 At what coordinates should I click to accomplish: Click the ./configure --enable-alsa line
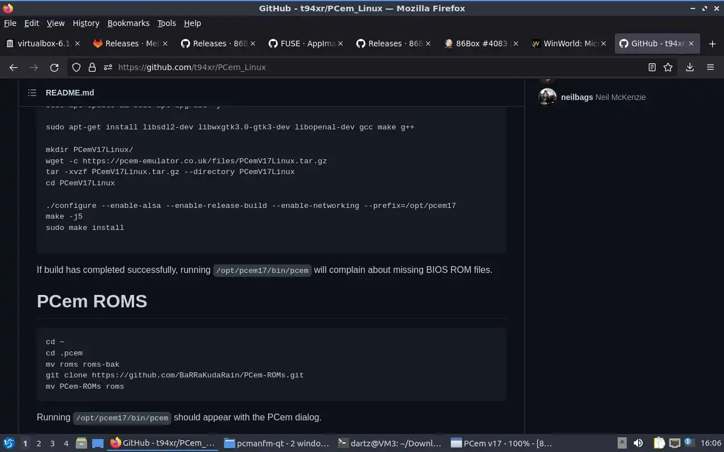[251, 206]
